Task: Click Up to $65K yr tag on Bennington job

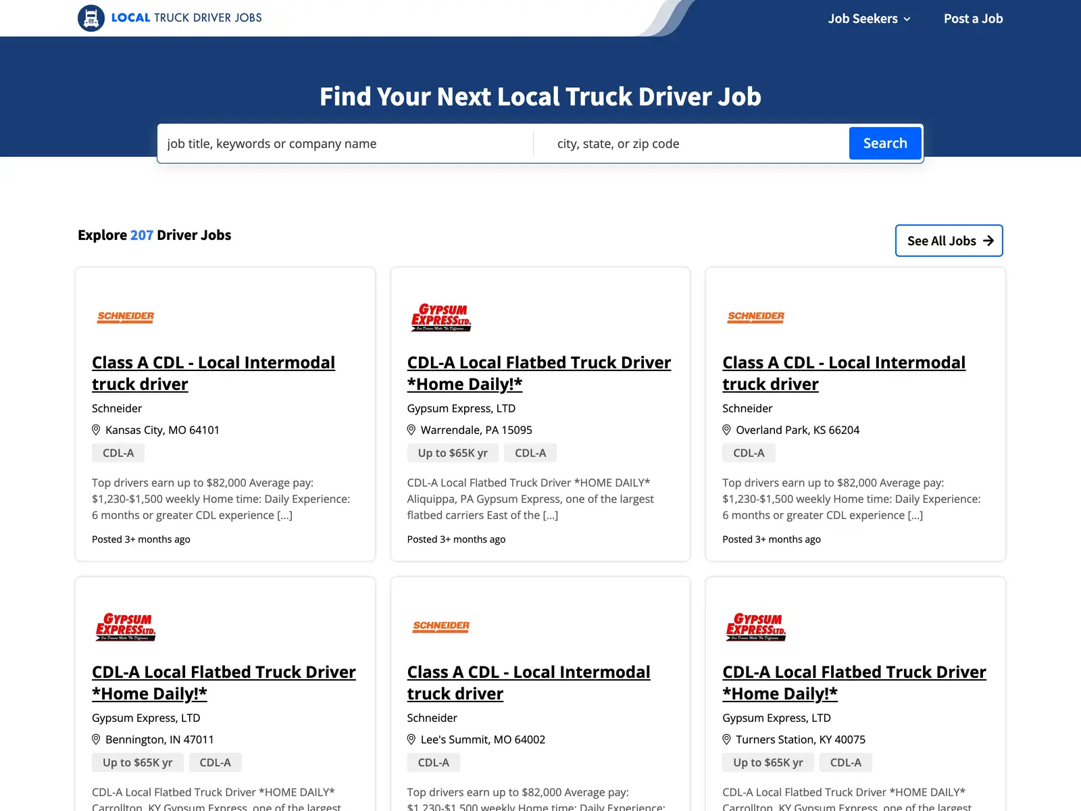Action: click(x=138, y=762)
